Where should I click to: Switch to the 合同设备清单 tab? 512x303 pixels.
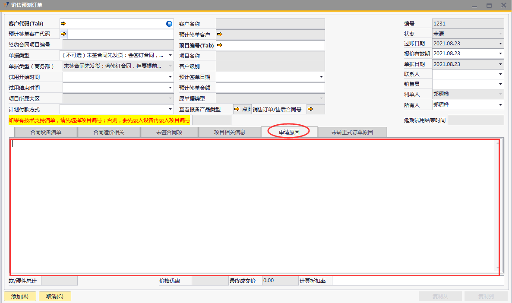point(46,133)
